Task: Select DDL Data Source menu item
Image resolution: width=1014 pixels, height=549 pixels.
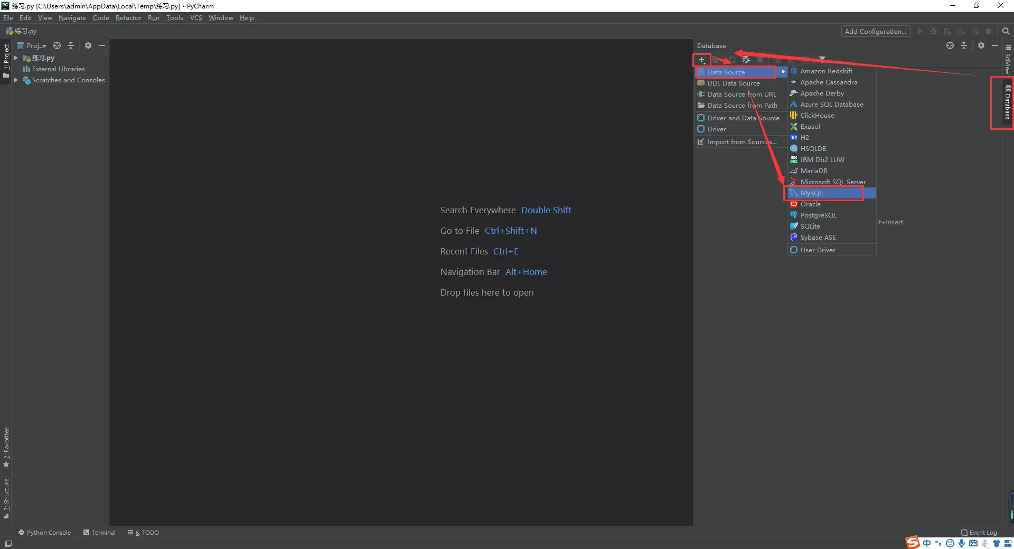Action: click(x=741, y=83)
